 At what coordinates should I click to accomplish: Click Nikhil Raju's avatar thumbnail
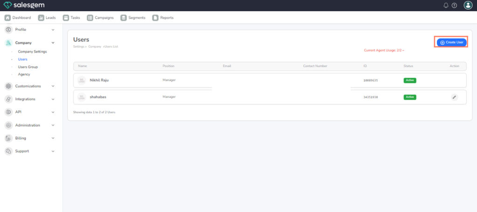tap(82, 80)
